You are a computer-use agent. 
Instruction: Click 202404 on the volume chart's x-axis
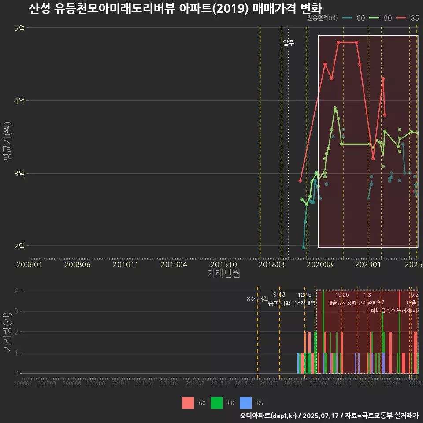coord(393,383)
